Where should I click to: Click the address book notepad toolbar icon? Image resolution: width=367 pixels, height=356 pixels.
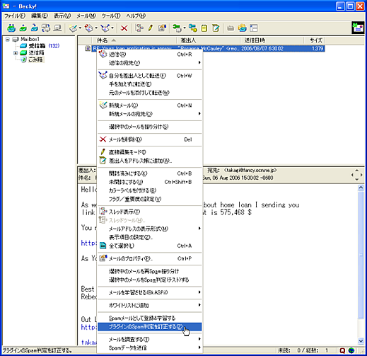coord(216,28)
